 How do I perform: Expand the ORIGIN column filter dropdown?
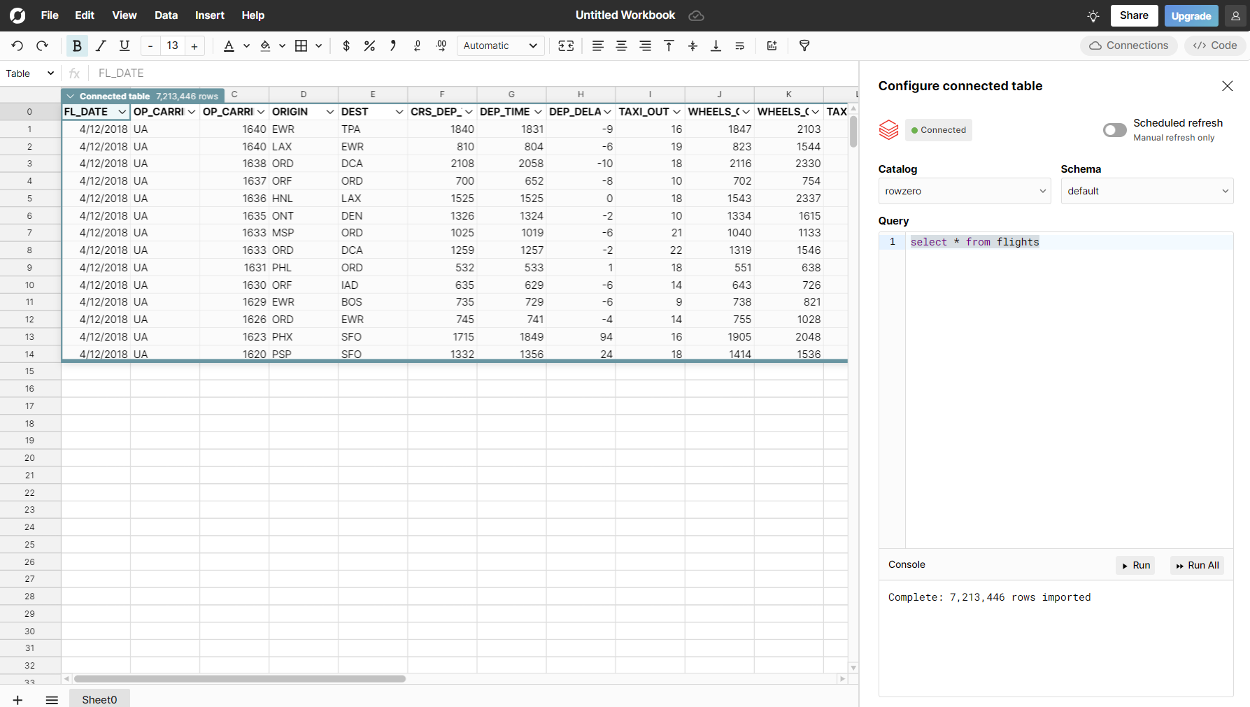[329, 112]
